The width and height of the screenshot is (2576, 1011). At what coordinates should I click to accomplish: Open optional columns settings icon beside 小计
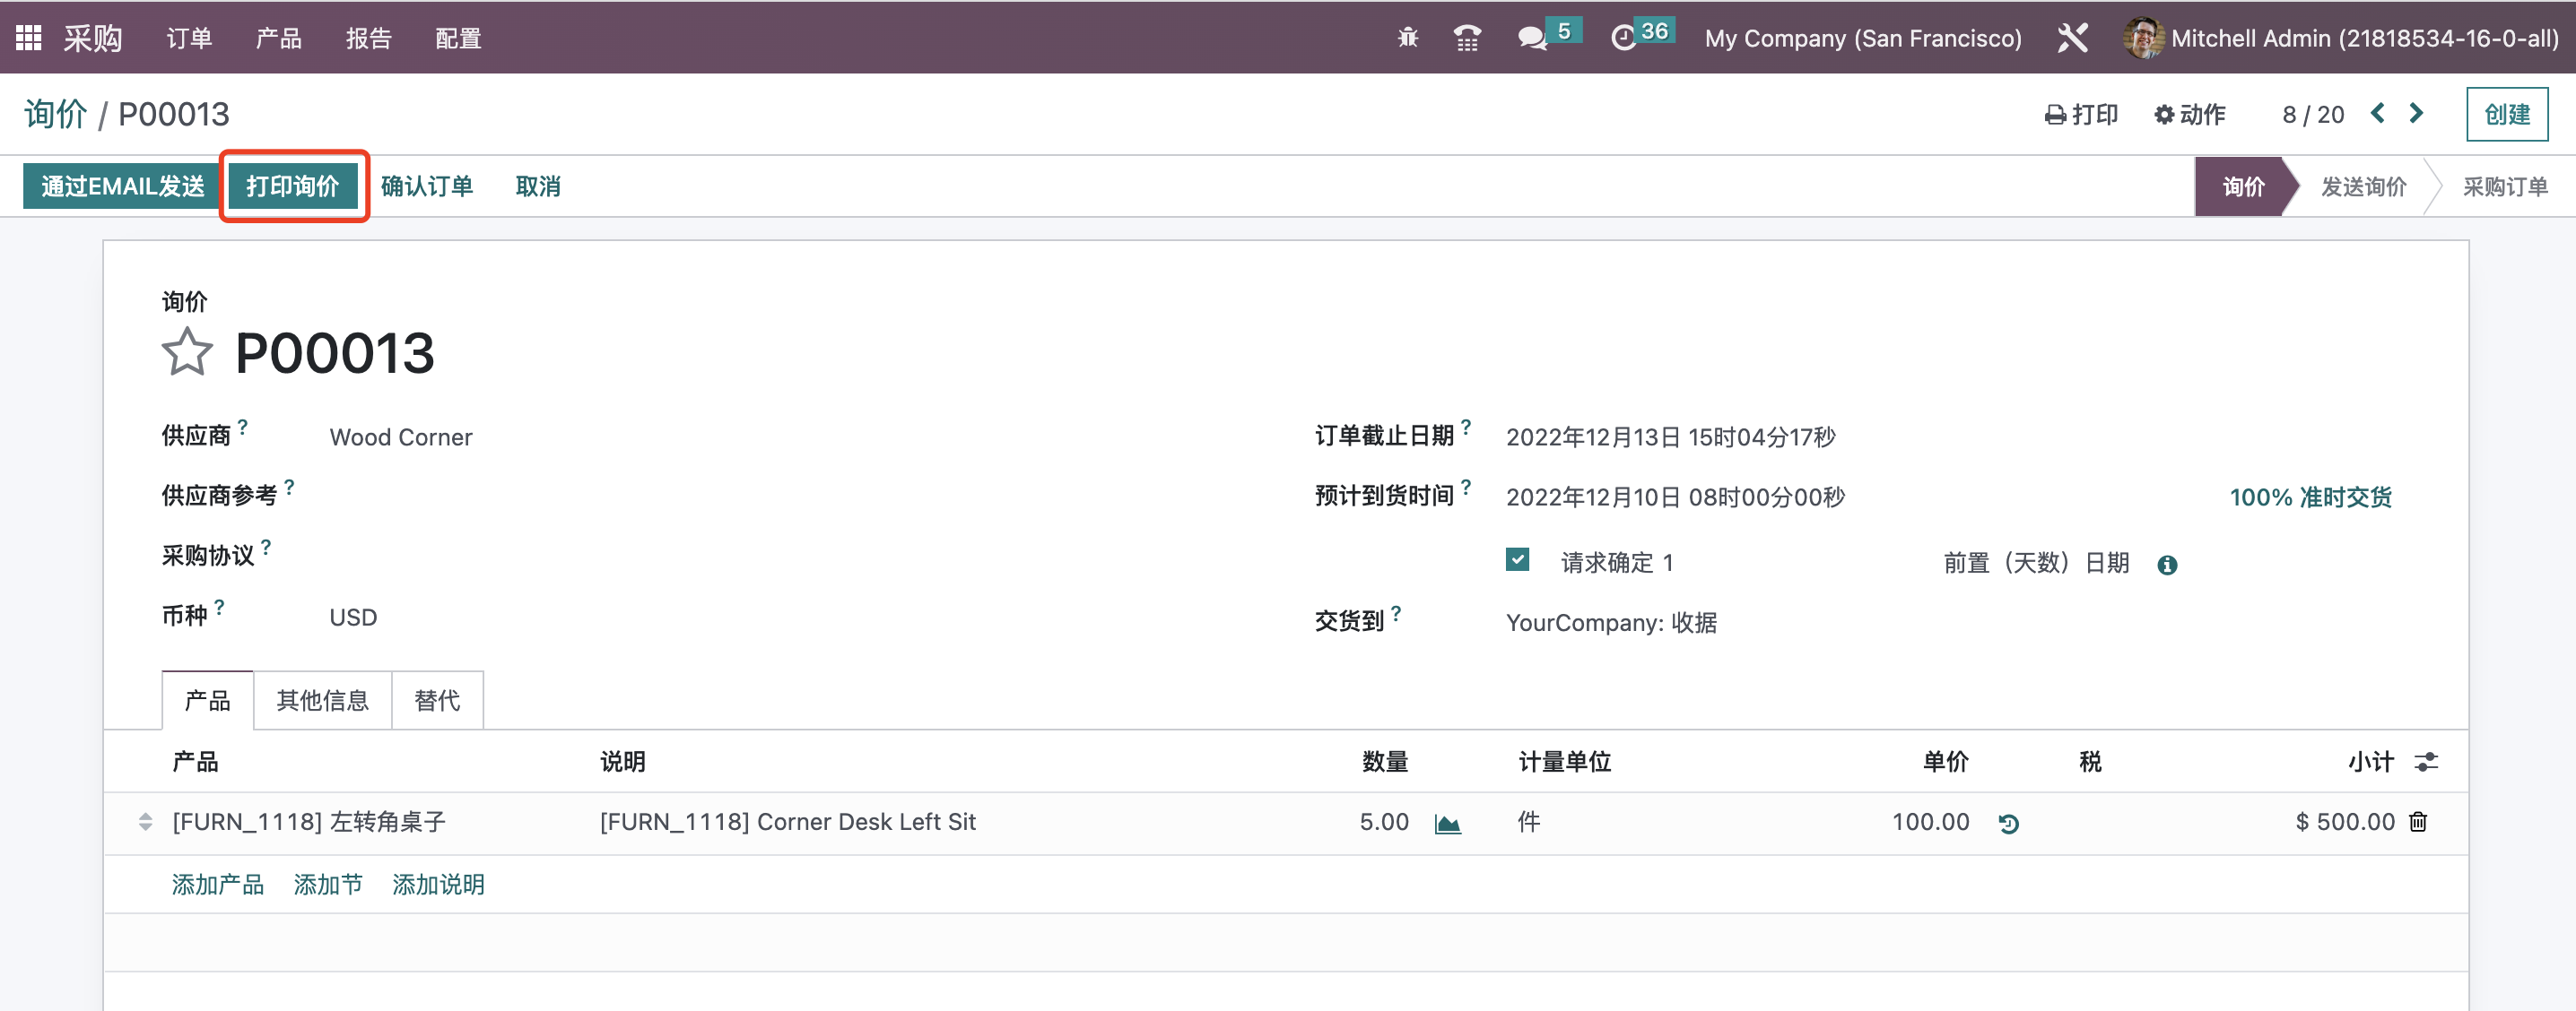[x=2426, y=762]
